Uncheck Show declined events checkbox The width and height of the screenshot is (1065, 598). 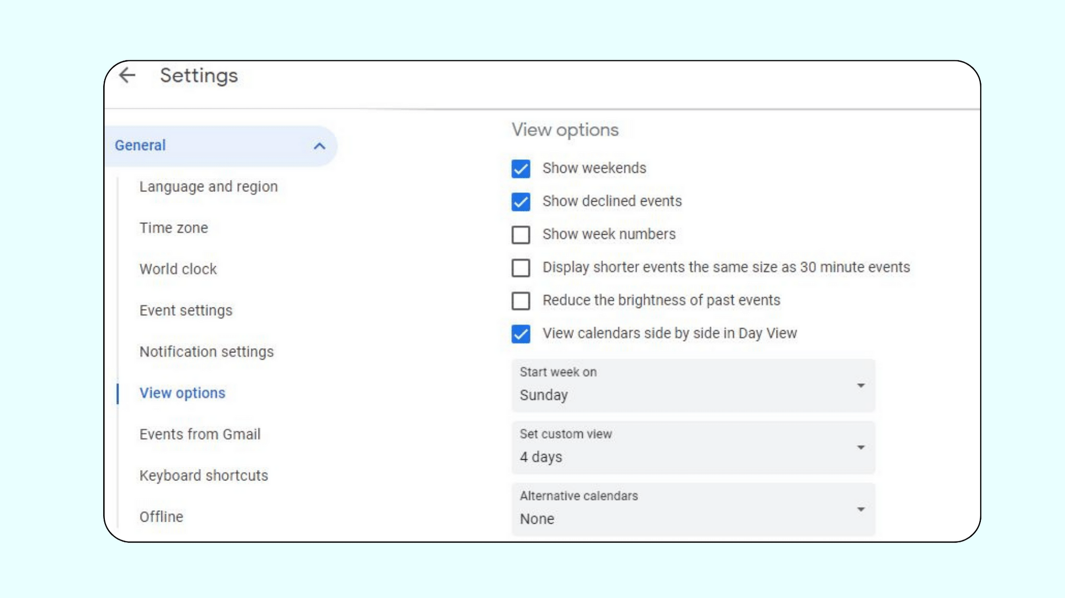pos(521,202)
